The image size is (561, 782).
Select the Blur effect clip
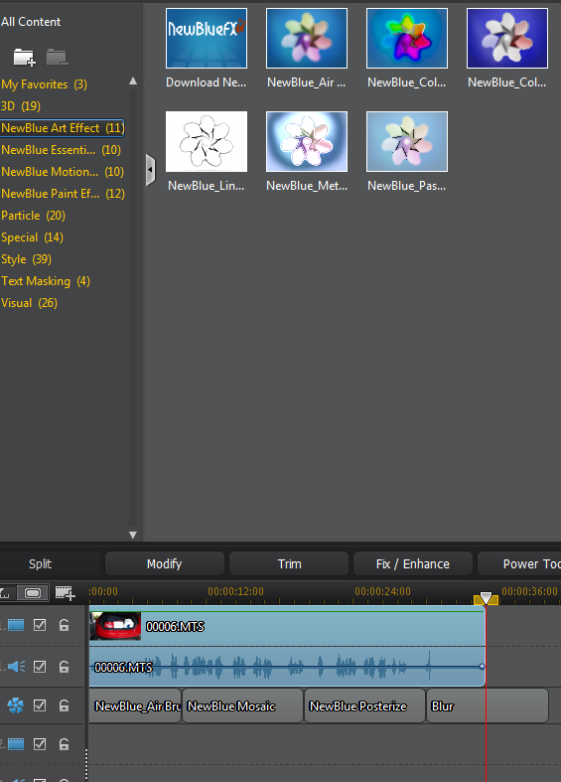488,705
